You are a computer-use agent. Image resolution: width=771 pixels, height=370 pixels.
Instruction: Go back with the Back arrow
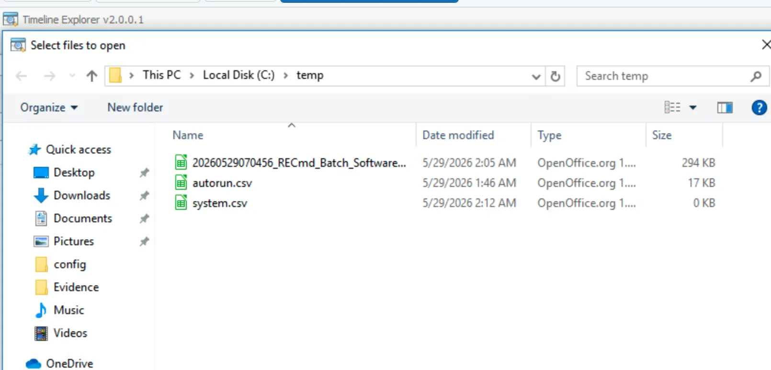click(22, 76)
